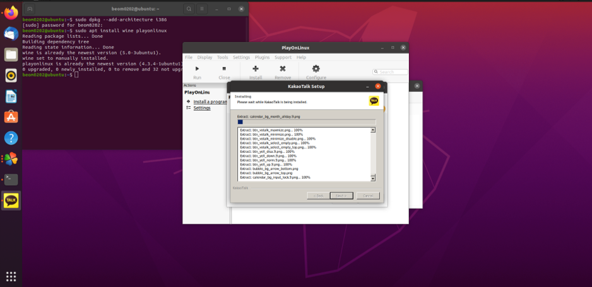
Task: Click the installation progress bar
Action: tap(306, 122)
